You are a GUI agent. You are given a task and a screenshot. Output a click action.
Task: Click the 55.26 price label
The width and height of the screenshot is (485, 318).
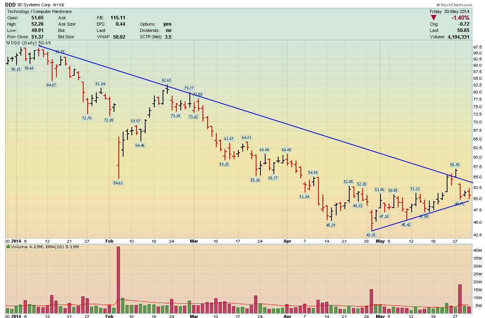pos(255,180)
